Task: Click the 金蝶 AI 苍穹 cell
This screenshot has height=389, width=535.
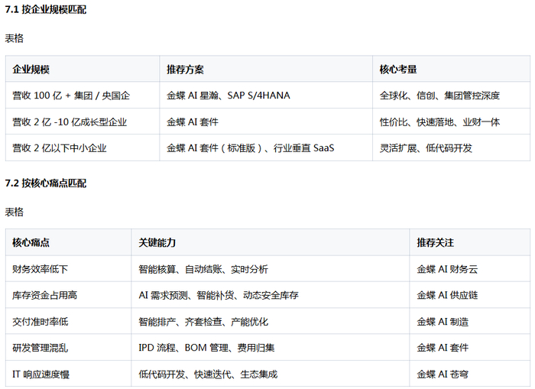Action: pos(470,374)
